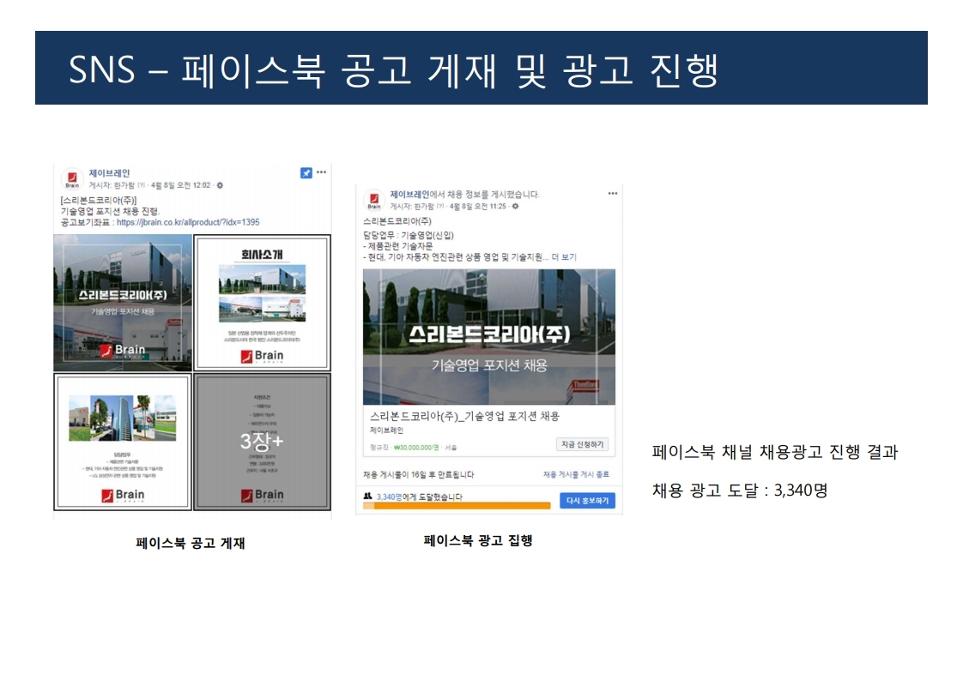Click 채용 게시물 게시 종료 link
Screen dimensions: 963x680
point(576,474)
